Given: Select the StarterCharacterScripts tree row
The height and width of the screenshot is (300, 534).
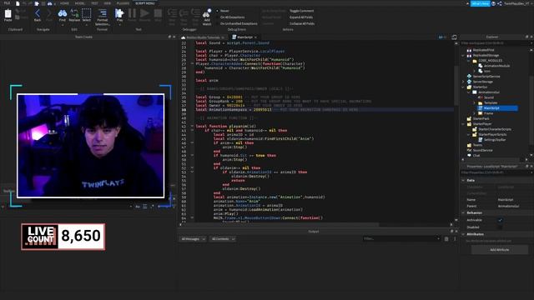Looking at the screenshot, I should 495,129.
